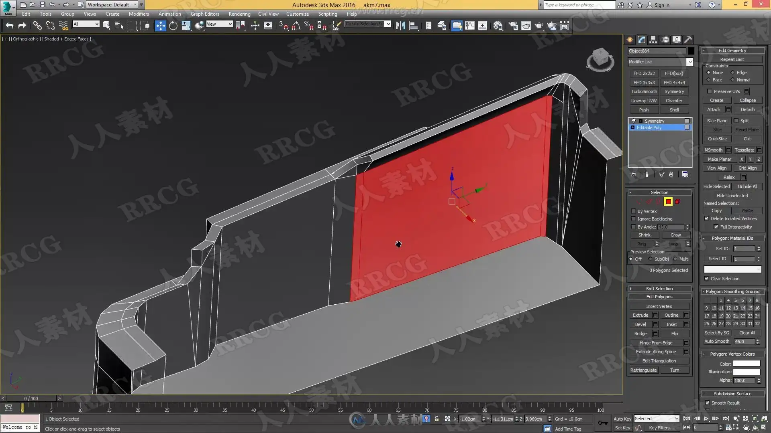
Task: Switch to the Hierarchy command panel
Action: 653,40
